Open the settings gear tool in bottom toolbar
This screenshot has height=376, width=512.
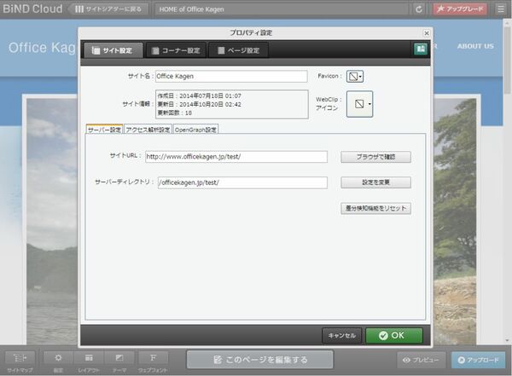tap(58, 362)
